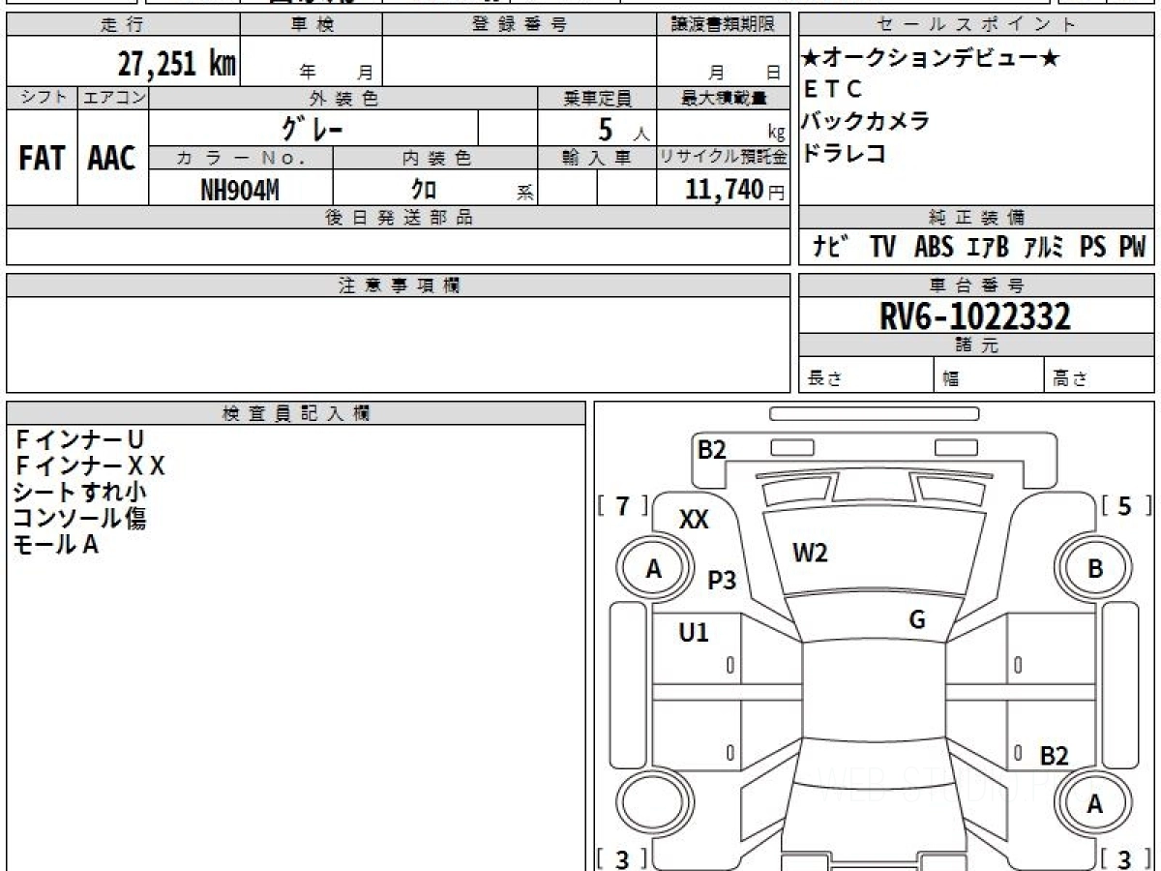
Task: Click the 車検 header cell
Action: click(312, 25)
